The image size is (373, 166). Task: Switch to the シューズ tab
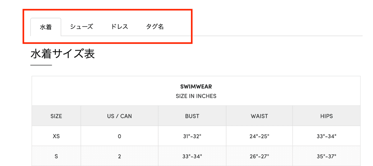click(x=81, y=27)
